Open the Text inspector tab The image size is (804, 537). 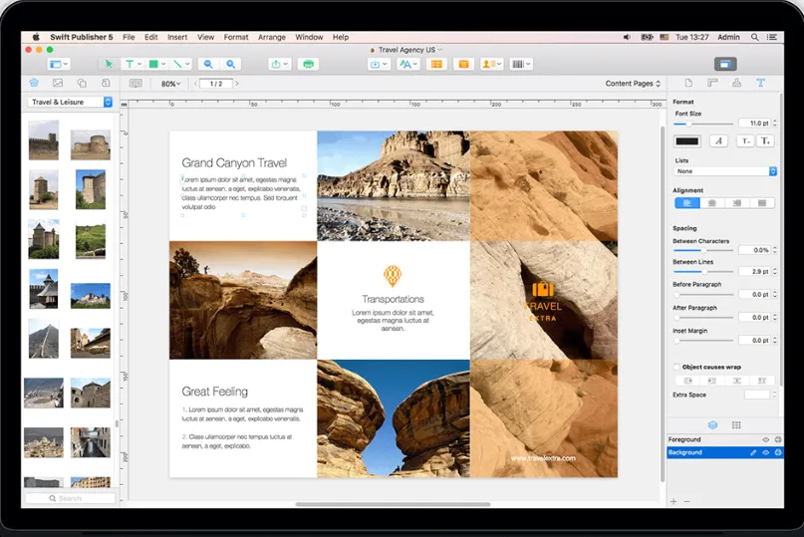(x=760, y=83)
